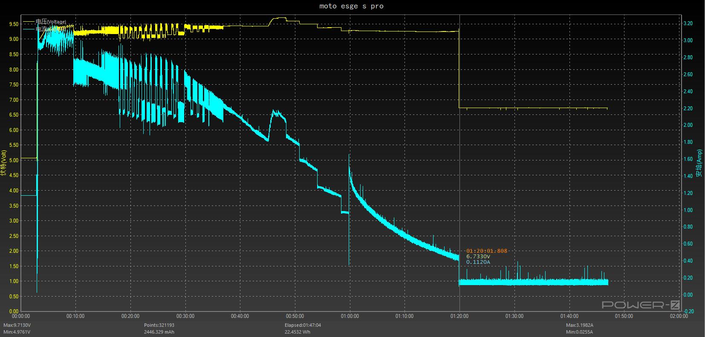This screenshot has width=705, height=337.
Task: Click the 伏特(Volt) left axis label
Action: click(4, 163)
